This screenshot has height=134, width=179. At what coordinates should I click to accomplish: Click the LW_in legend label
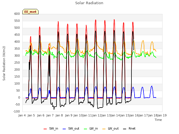click(94, 128)
